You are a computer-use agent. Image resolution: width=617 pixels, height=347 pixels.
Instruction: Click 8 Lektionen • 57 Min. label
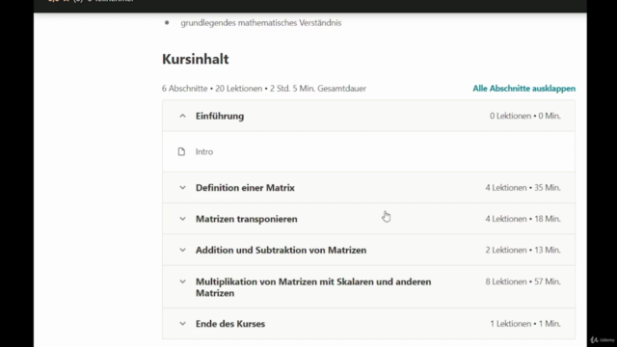523,281
